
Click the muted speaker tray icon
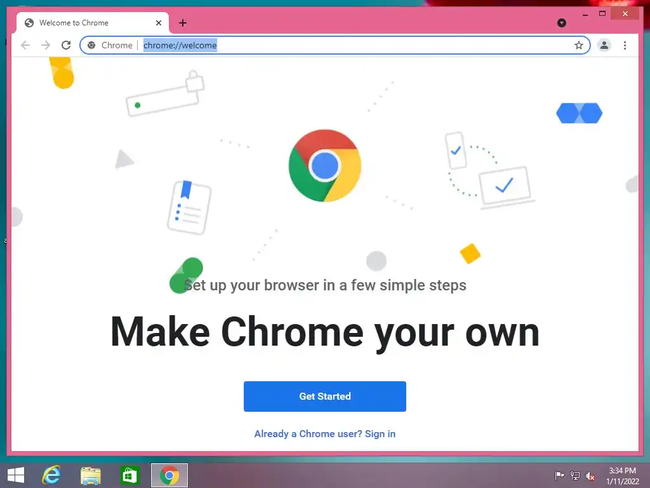click(x=590, y=476)
